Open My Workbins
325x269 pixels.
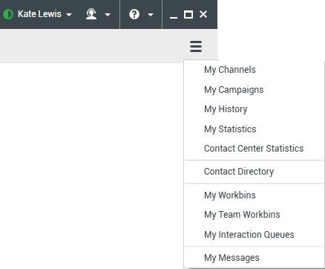(x=230, y=195)
